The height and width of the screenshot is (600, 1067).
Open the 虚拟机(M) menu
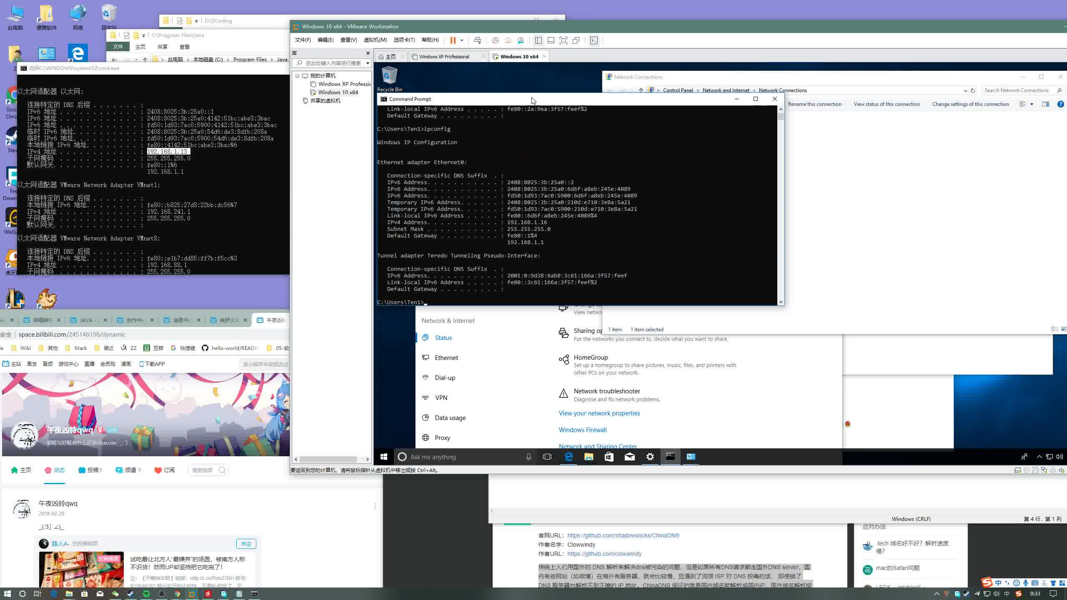coord(375,40)
